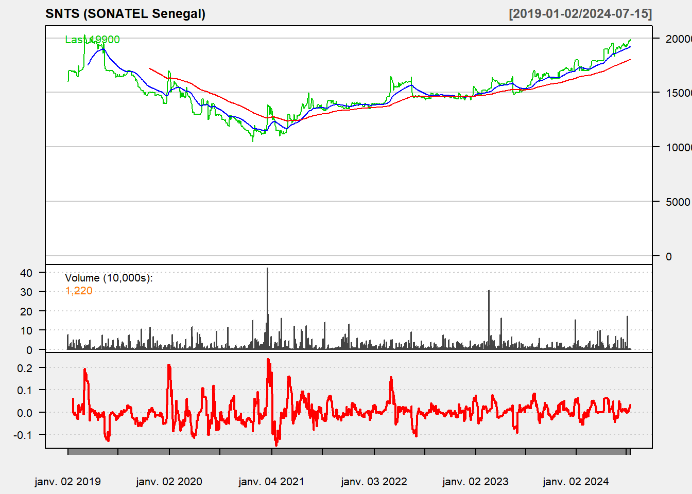Click the large volume spike in early 2023
Viewport: 692px width, 494px height.
pyautogui.click(x=489, y=320)
